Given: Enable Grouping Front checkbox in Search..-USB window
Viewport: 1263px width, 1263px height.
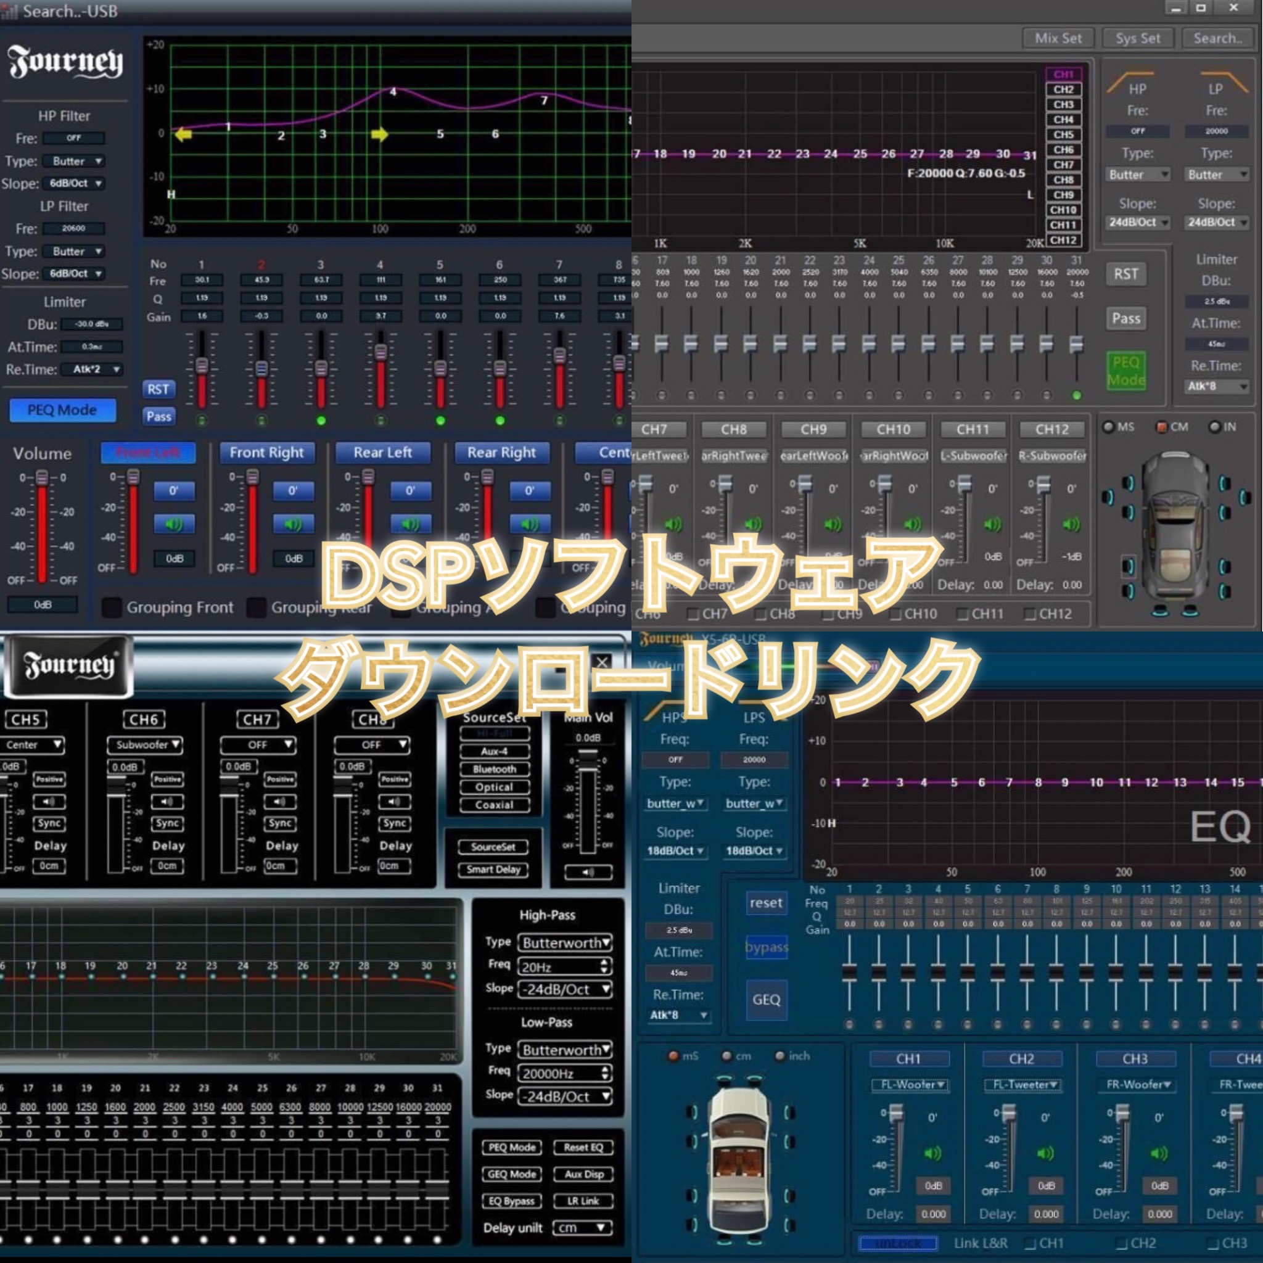Looking at the screenshot, I should click(112, 607).
